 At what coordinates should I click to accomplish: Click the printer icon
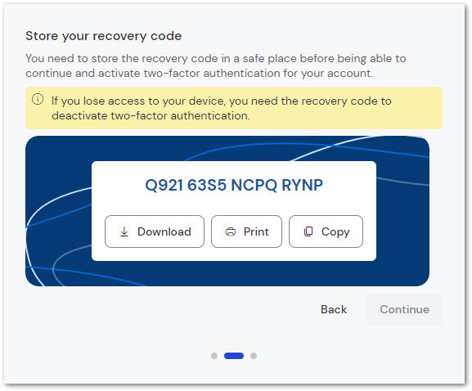pos(231,231)
